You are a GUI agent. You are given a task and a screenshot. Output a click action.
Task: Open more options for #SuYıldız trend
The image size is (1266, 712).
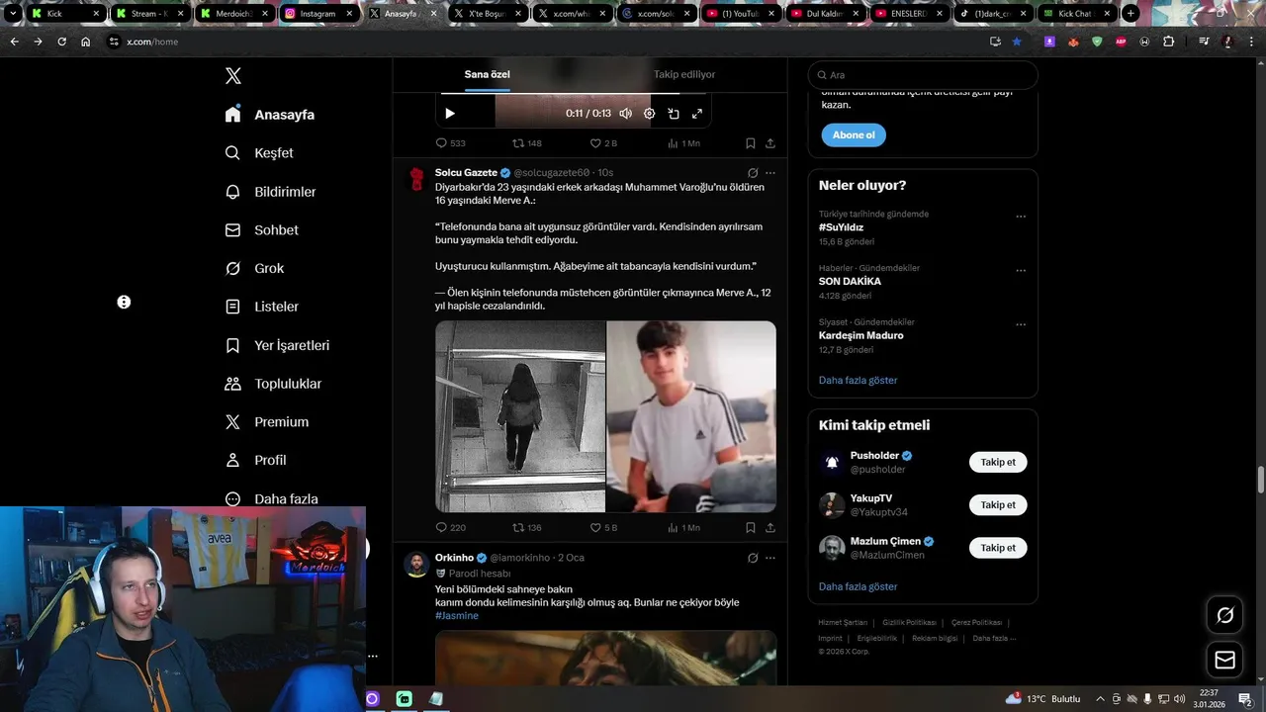1021,217
